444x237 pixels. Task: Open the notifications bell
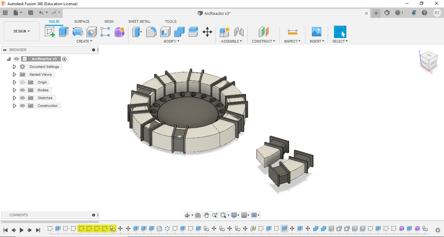[x=414, y=13]
